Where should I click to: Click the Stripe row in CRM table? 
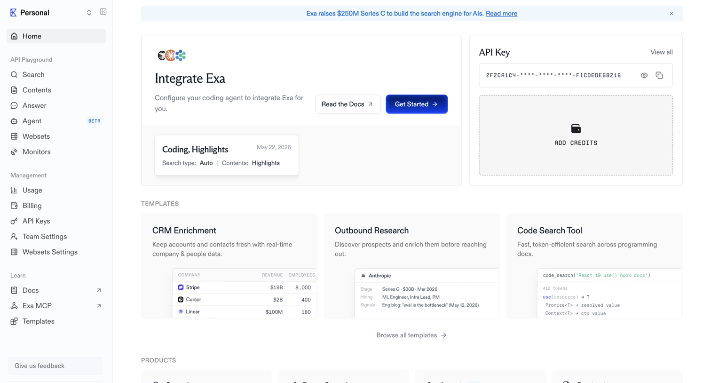click(x=245, y=287)
